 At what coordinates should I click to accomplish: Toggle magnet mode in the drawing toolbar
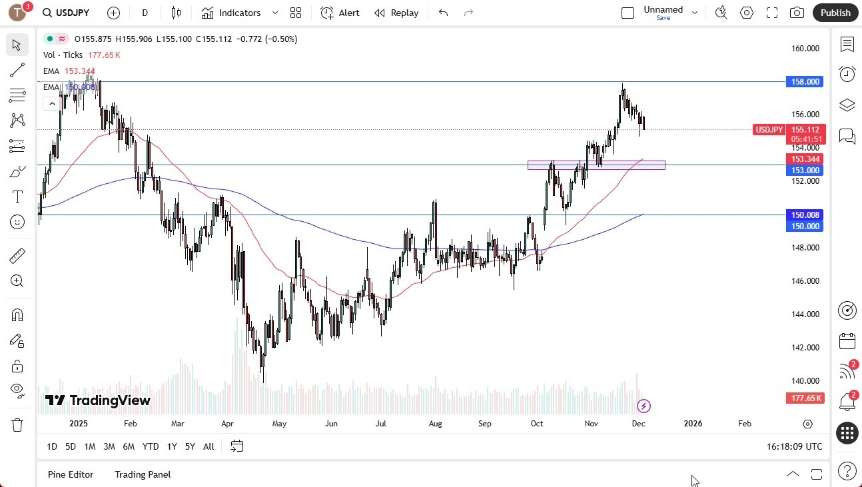[x=17, y=314]
